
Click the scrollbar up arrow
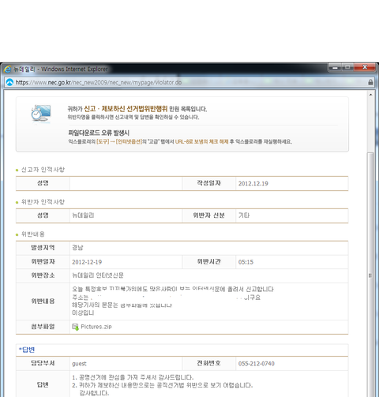click(x=370, y=95)
